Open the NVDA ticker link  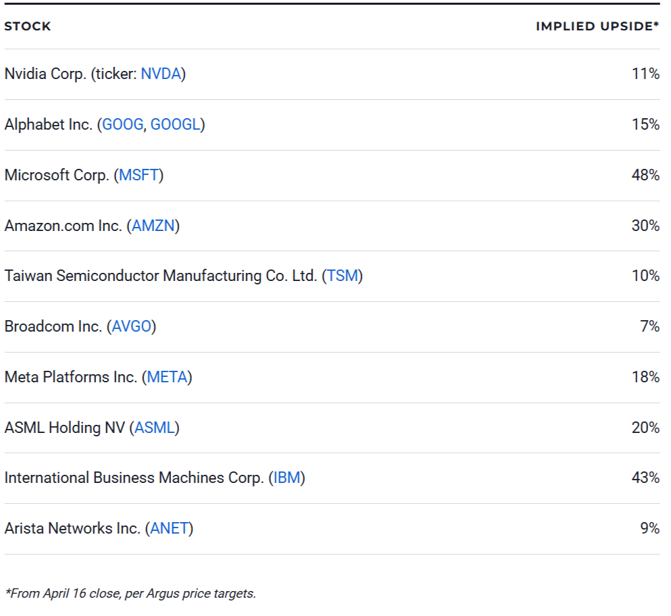[161, 74]
